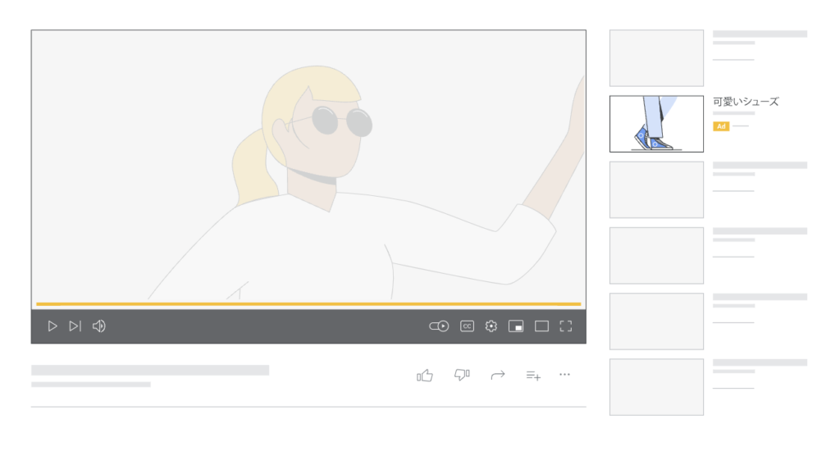Toggle the autoplay switch in player controls
This screenshot has height=451, width=840.
(x=439, y=326)
